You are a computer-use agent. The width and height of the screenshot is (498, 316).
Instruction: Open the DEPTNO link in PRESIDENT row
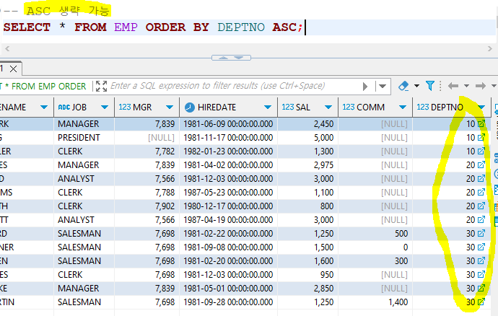(x=481, y=138)
